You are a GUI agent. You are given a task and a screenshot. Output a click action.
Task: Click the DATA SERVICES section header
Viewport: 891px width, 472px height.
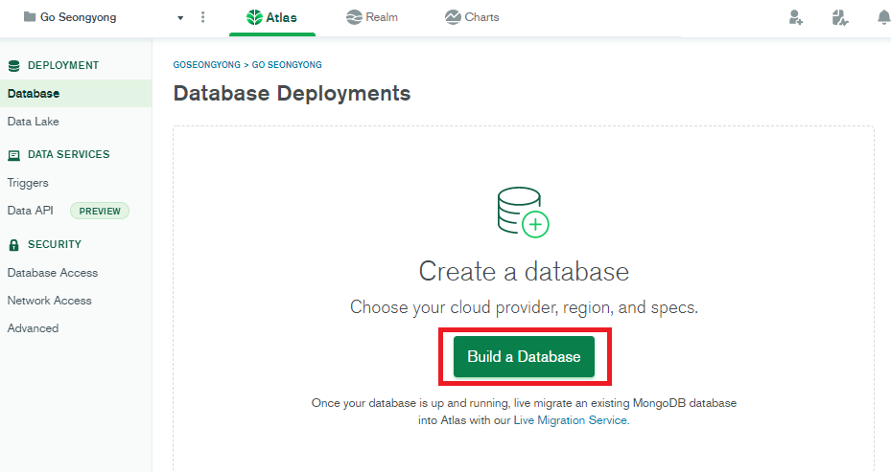coord(69,154)
